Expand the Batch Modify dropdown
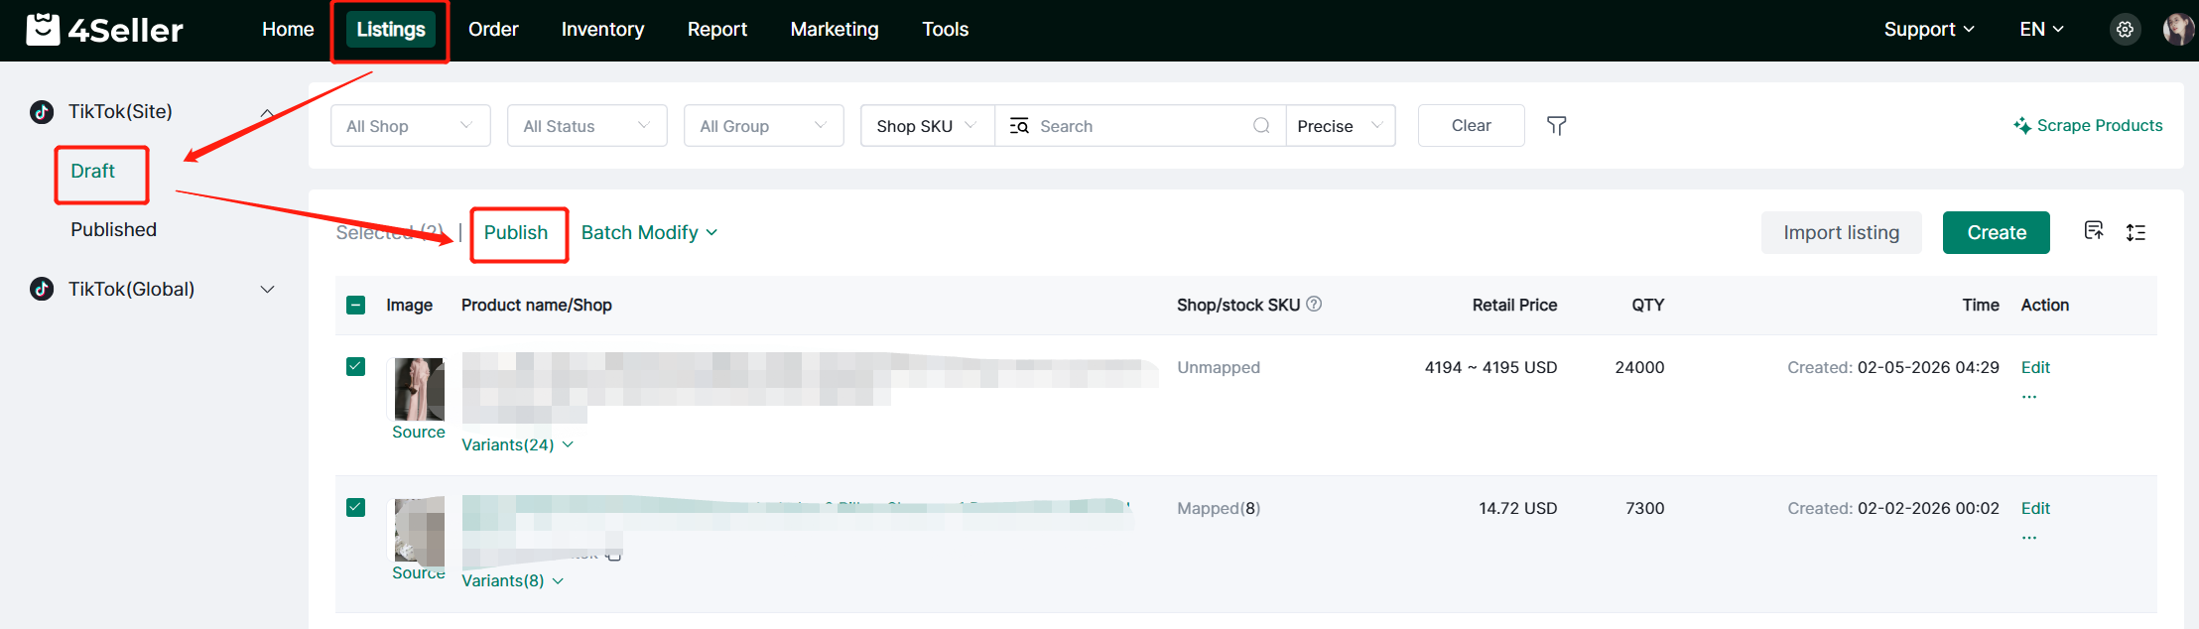 click(x=649, y=232)
